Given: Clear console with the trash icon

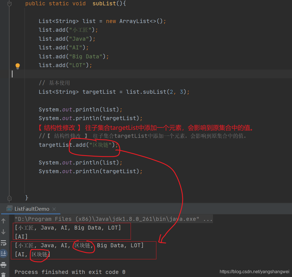Looking at the screenshot, I should coord(3,275).
